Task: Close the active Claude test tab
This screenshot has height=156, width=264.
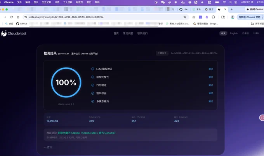Action: tap(225, 9)
